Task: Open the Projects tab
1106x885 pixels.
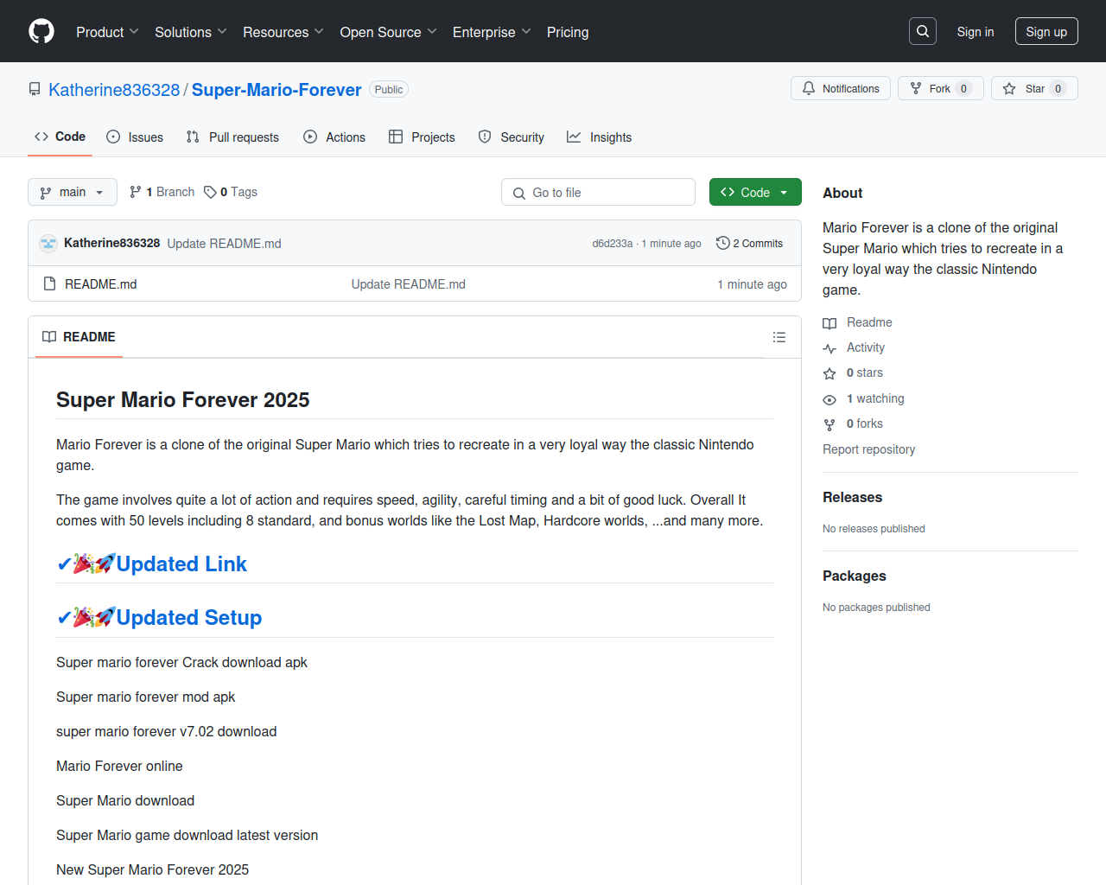Action: tap(422, 137)
